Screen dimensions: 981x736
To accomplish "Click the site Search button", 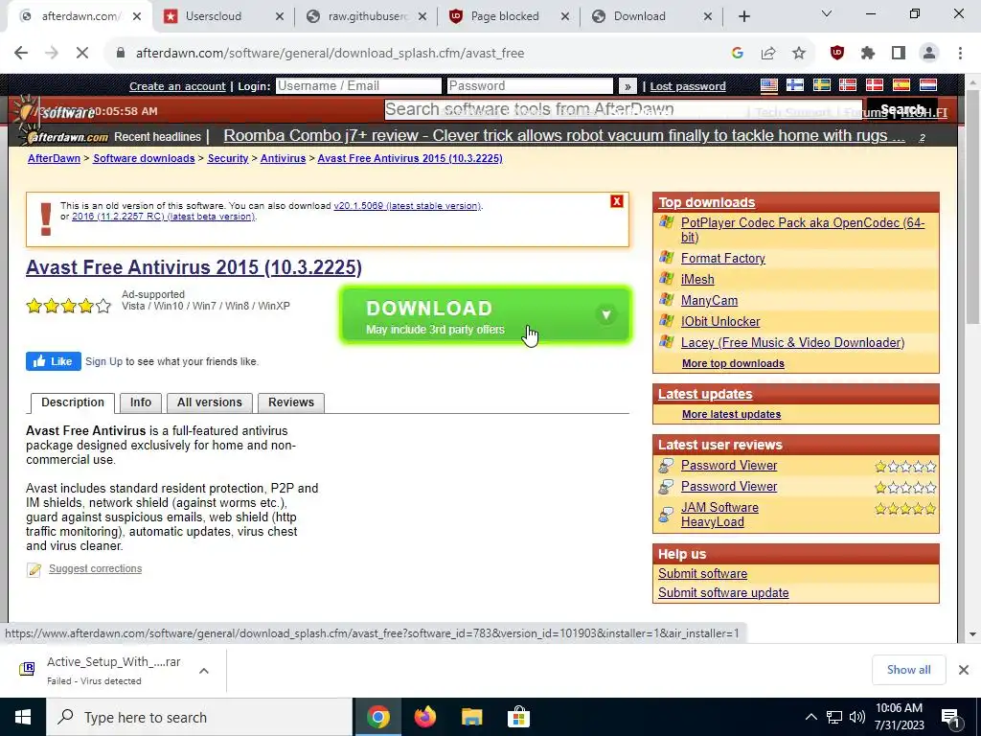I will tap(902, 110).
